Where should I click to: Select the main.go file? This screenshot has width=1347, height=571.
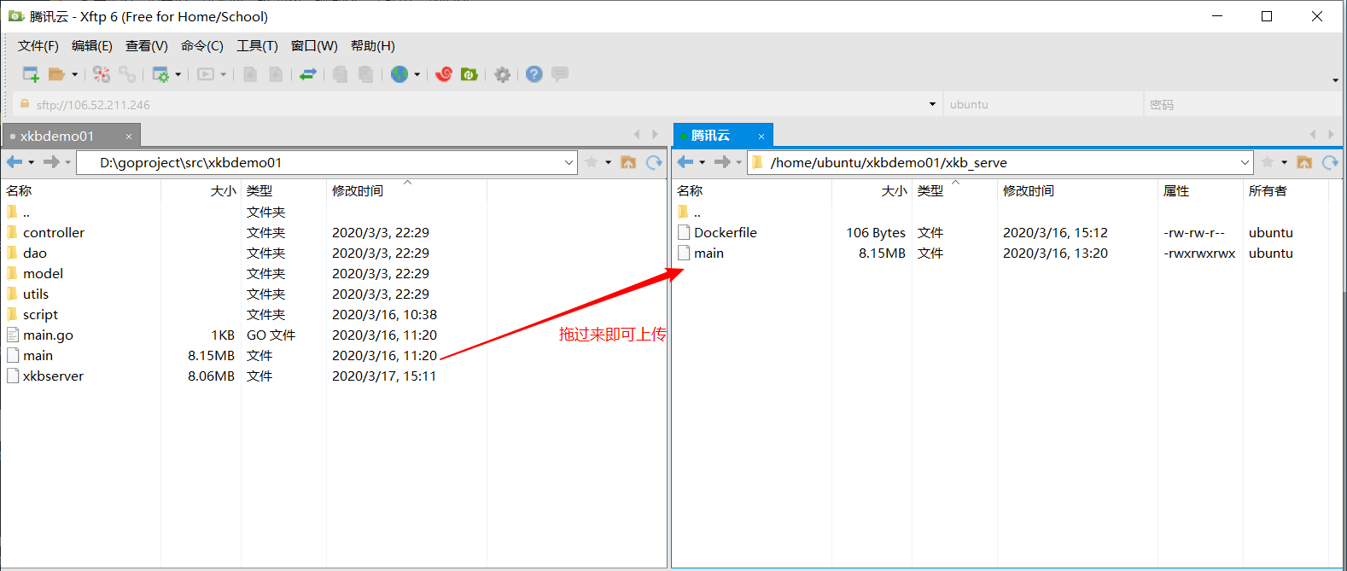pos(48,335)
